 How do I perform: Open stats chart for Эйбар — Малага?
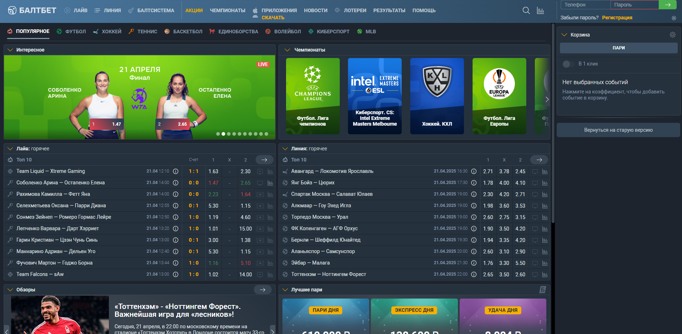point(545,263)
